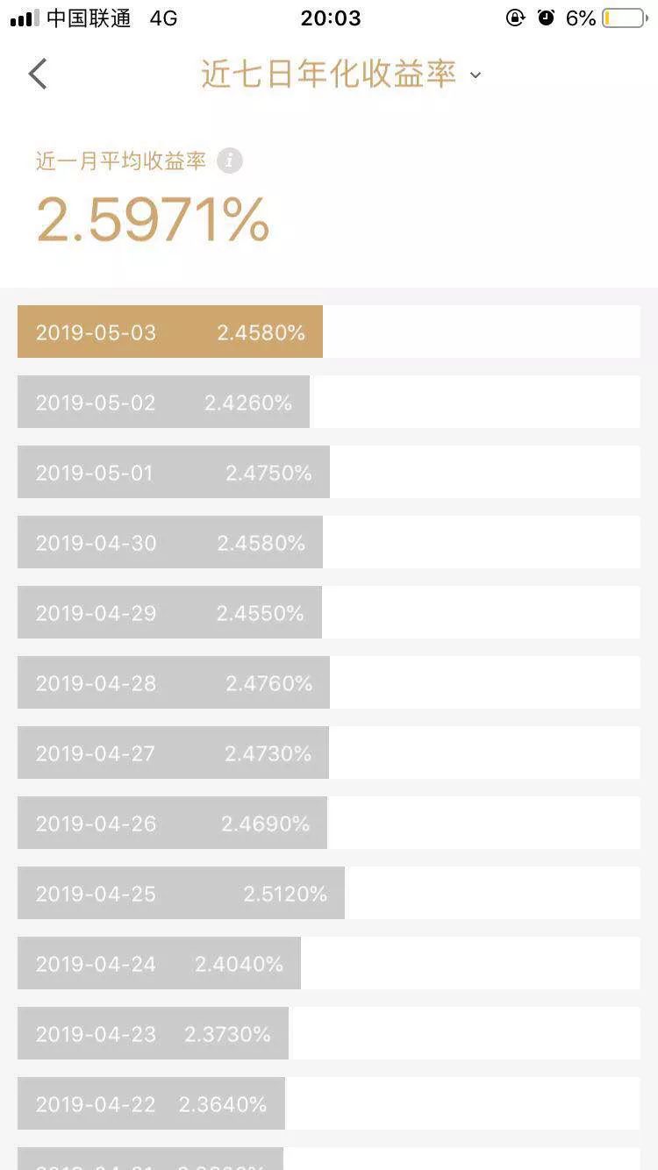Tap the cellular signal bars icon
658x1170 pixels.
point(25,18)
